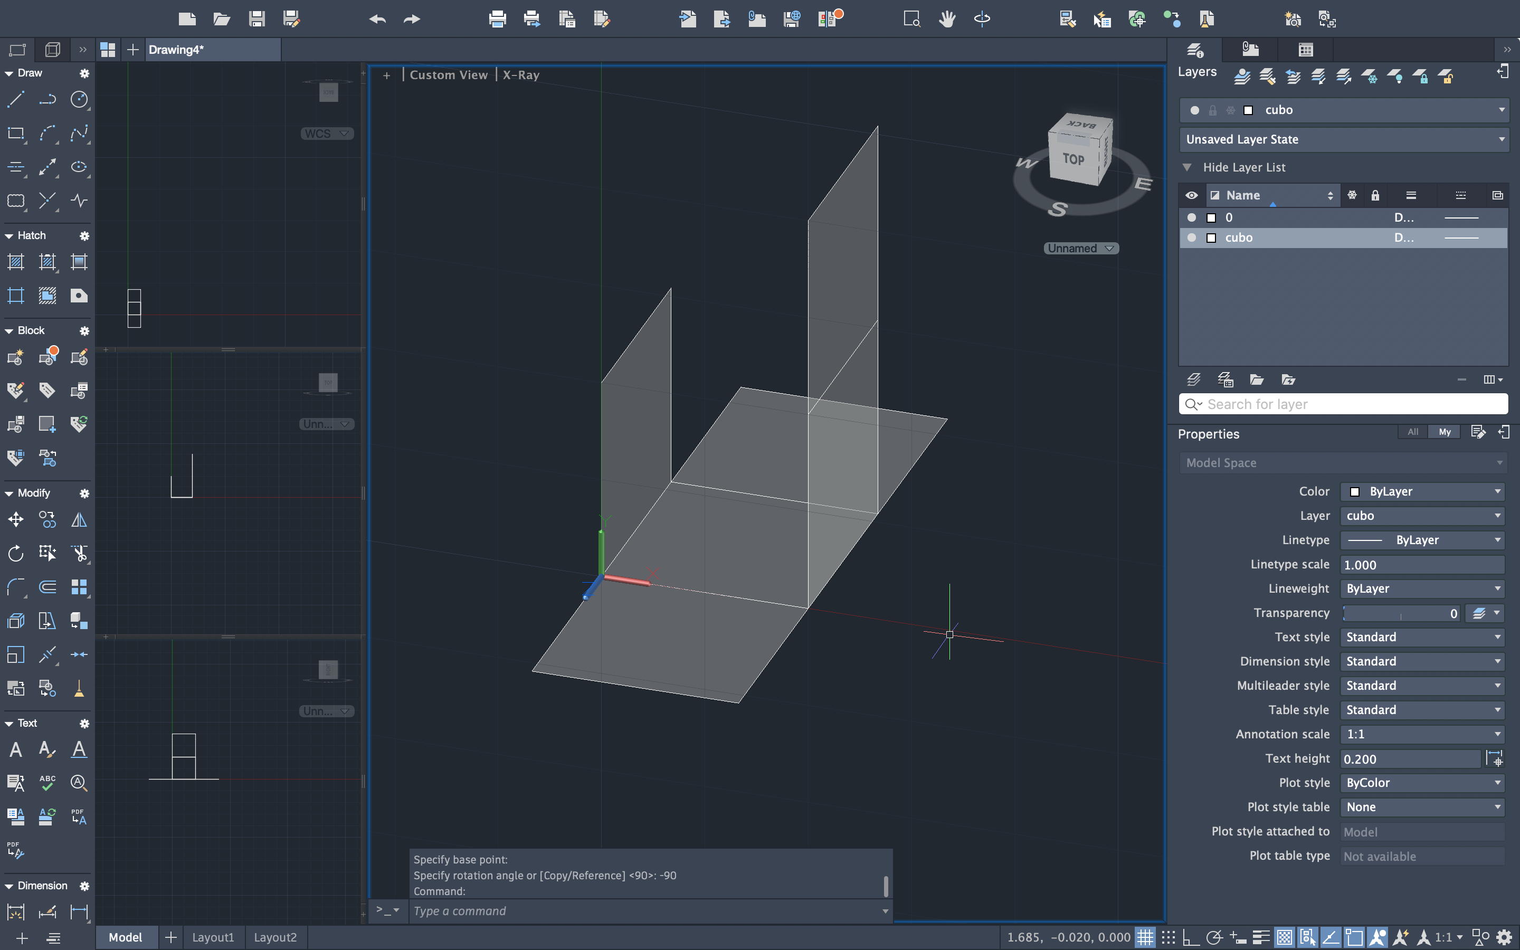Select the Line tool in Draw panel

click(x=16, y=99)
